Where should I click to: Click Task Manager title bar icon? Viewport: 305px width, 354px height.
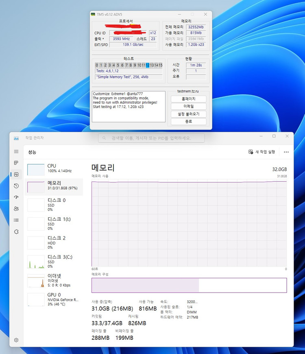click(x=16, y=138)
